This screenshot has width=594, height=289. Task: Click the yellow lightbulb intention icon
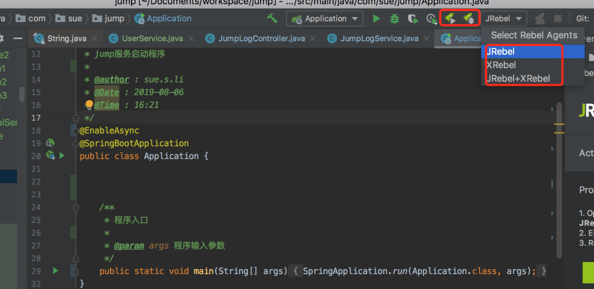89,105
